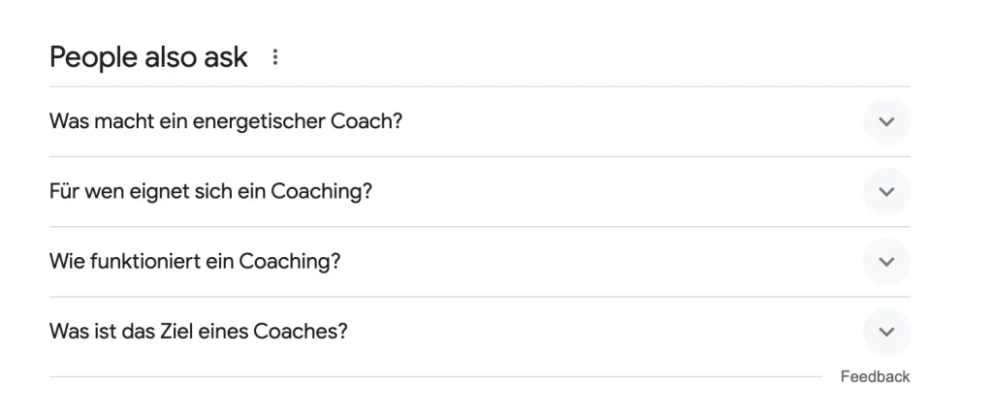The height and width of the screenshot is (419, 993).
Task: Expand question 'Was macht ein energetischer Coach?'
Action: (225, 122)
